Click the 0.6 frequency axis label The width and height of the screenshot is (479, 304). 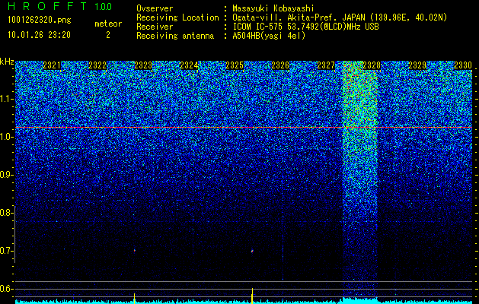coord(6,289)
